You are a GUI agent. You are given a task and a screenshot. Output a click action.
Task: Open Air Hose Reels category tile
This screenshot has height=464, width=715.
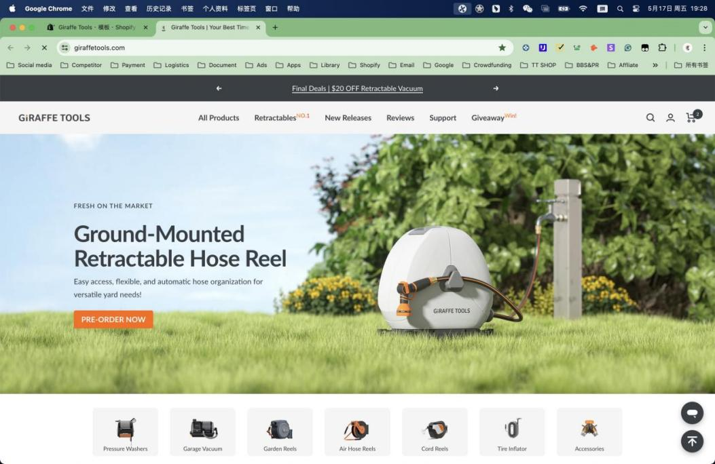[357, 431]
